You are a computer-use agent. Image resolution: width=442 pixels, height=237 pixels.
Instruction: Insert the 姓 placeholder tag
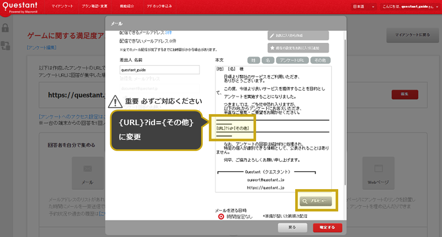click(253, 60)
